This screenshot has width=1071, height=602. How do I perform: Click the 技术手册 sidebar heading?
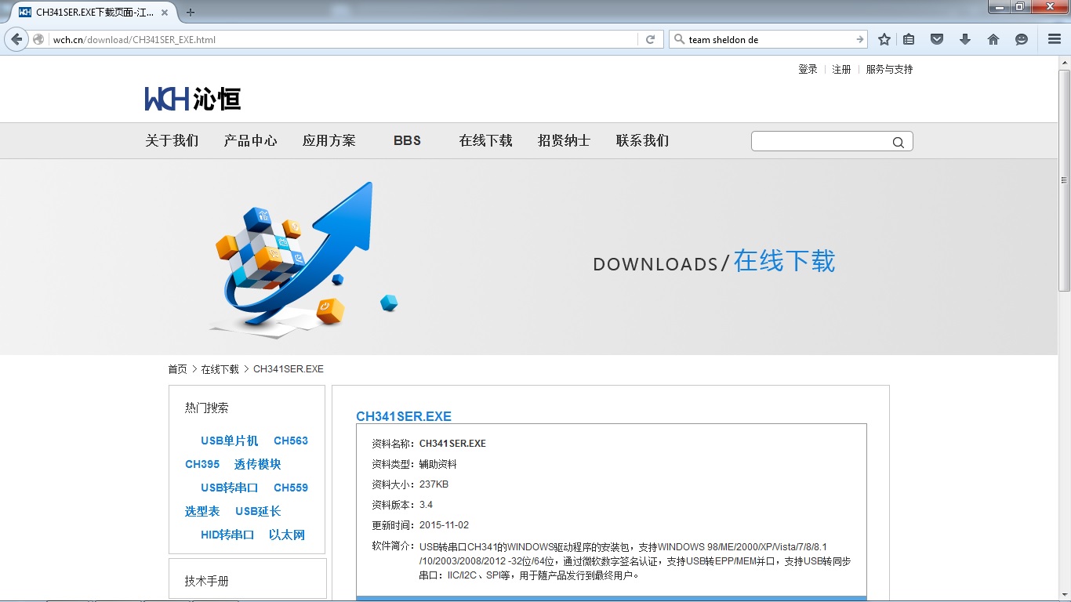(x=207, y=581)
